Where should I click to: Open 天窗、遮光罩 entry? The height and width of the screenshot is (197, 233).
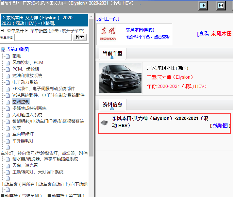click(25, 166)
